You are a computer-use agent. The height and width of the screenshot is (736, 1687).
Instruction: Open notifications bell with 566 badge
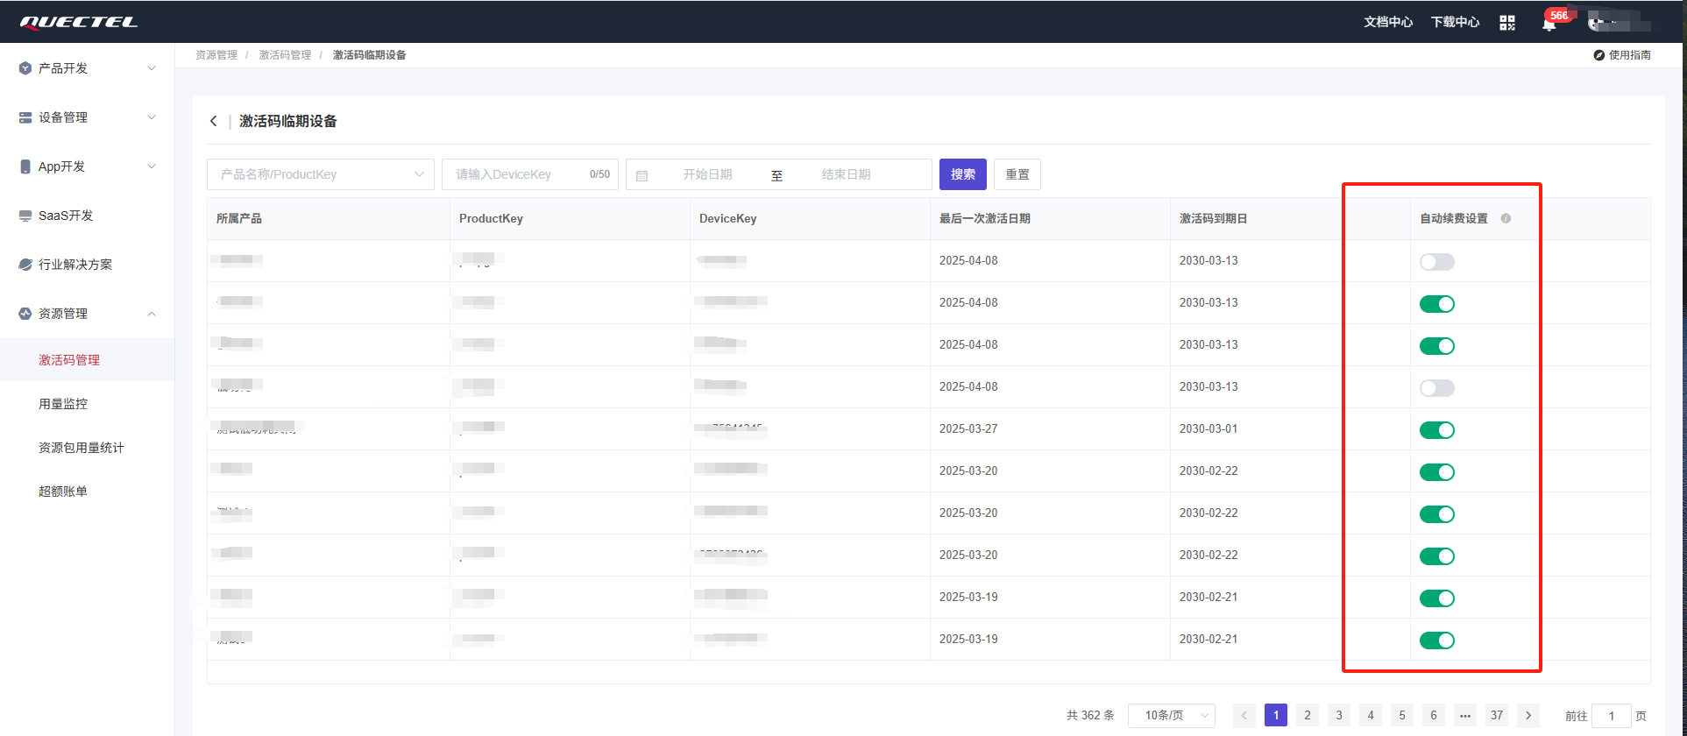(1549, 24)
